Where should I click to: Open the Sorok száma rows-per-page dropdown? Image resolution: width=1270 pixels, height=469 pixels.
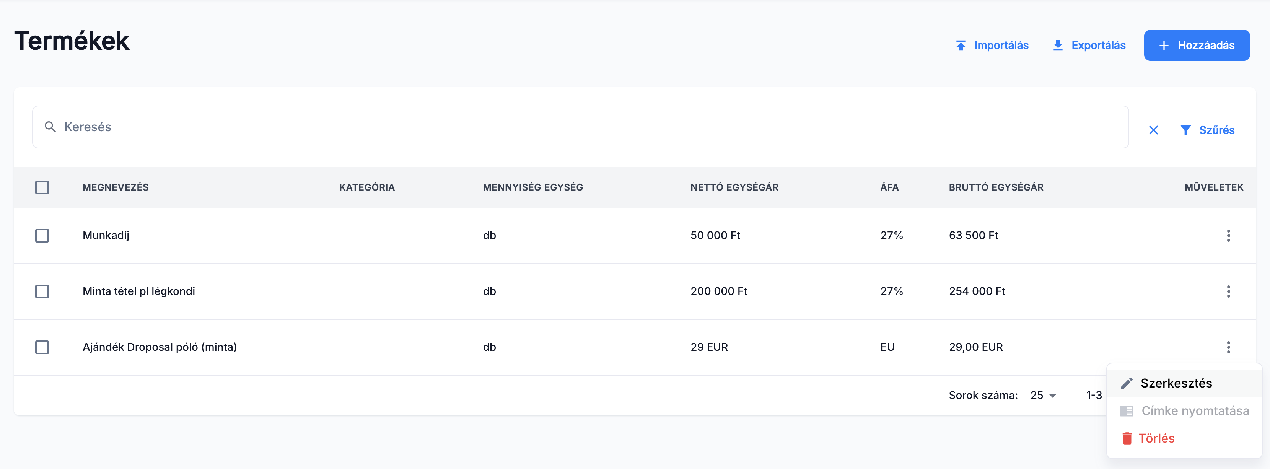point(1043,396)
